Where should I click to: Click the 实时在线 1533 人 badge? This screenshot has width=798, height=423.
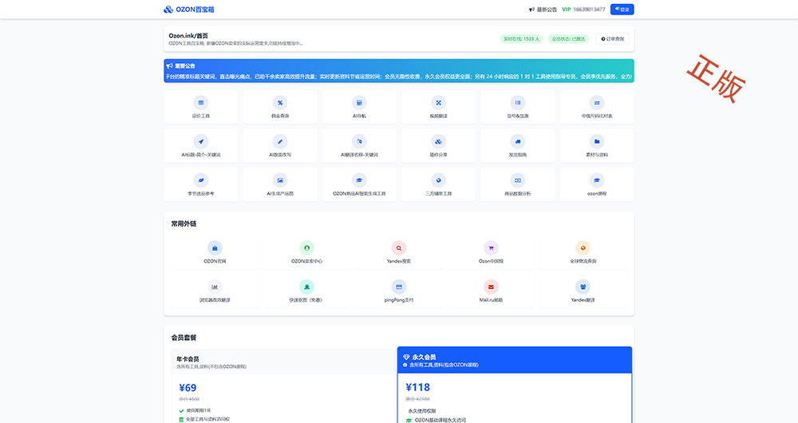click(521, 38)
